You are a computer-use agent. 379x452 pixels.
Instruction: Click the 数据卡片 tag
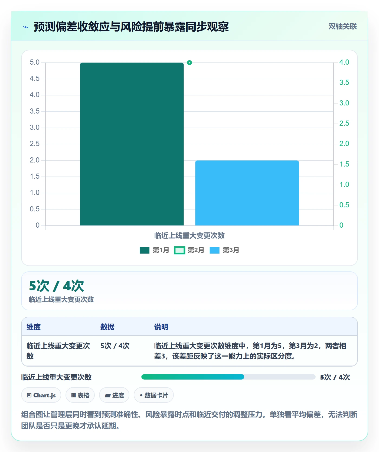[154, 395]
